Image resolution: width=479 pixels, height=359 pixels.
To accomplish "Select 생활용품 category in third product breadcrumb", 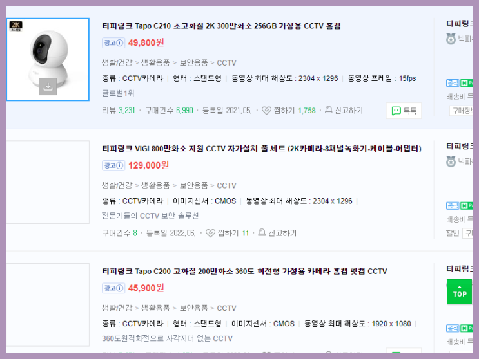I will coord(155,308).
